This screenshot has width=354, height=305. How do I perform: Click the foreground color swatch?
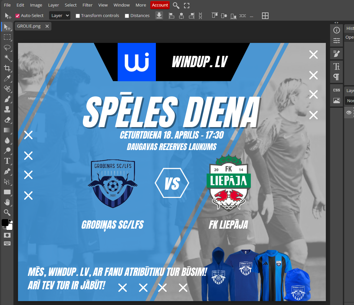pos(5,223)
